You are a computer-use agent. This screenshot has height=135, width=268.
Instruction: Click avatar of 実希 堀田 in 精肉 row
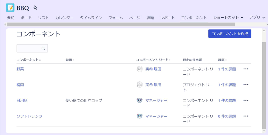(x=140, y=85)
